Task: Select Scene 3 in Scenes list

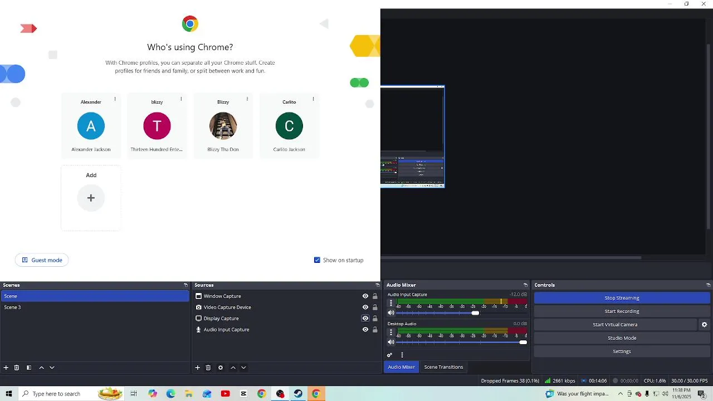Action: 95,307
